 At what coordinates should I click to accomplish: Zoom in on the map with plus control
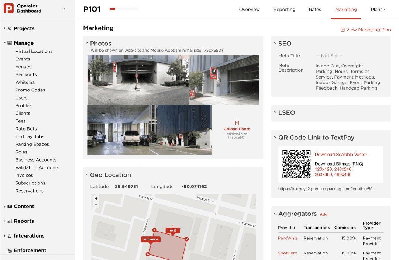coord(96,199)
